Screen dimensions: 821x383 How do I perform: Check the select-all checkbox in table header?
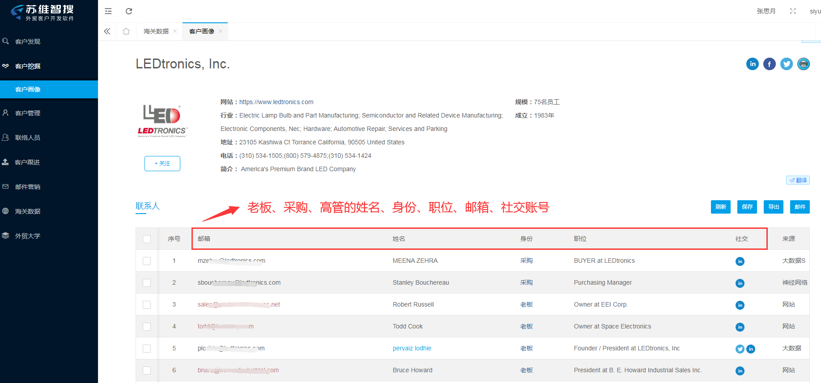point(147,239)
